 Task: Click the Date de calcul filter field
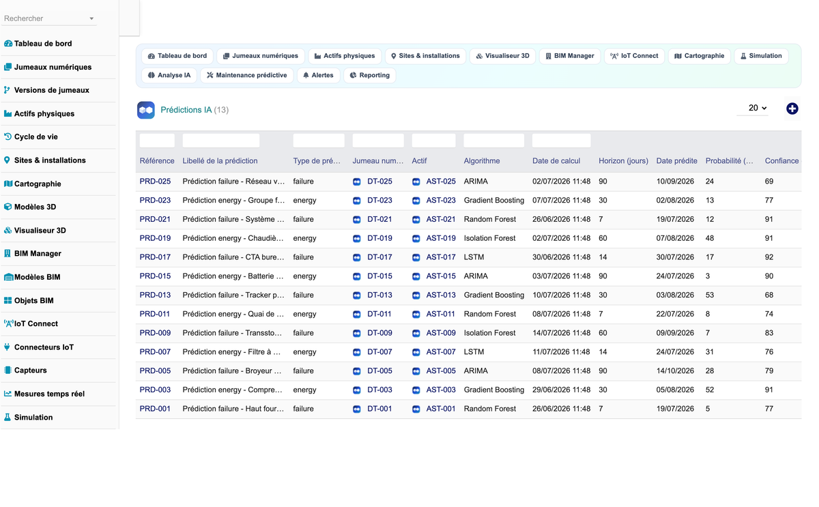click(562, 141)
